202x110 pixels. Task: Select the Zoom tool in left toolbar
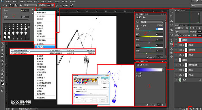pyautogui.click(x=2, y=77)
